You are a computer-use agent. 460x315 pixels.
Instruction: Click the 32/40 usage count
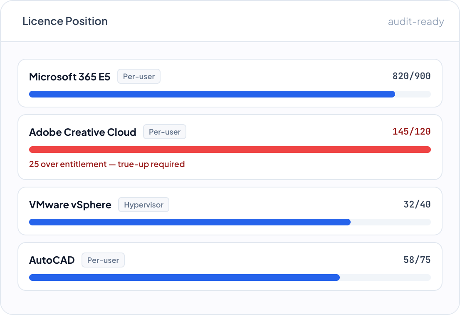[x=417, y=204]
